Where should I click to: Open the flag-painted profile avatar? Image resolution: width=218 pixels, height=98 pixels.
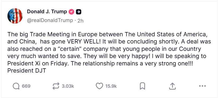pos(15,16)
